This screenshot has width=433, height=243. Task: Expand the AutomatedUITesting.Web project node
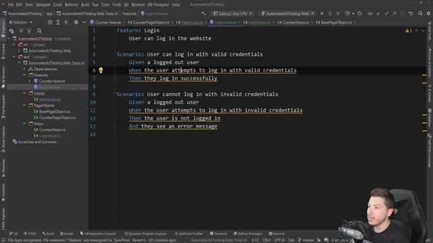[x=20, y=51]
